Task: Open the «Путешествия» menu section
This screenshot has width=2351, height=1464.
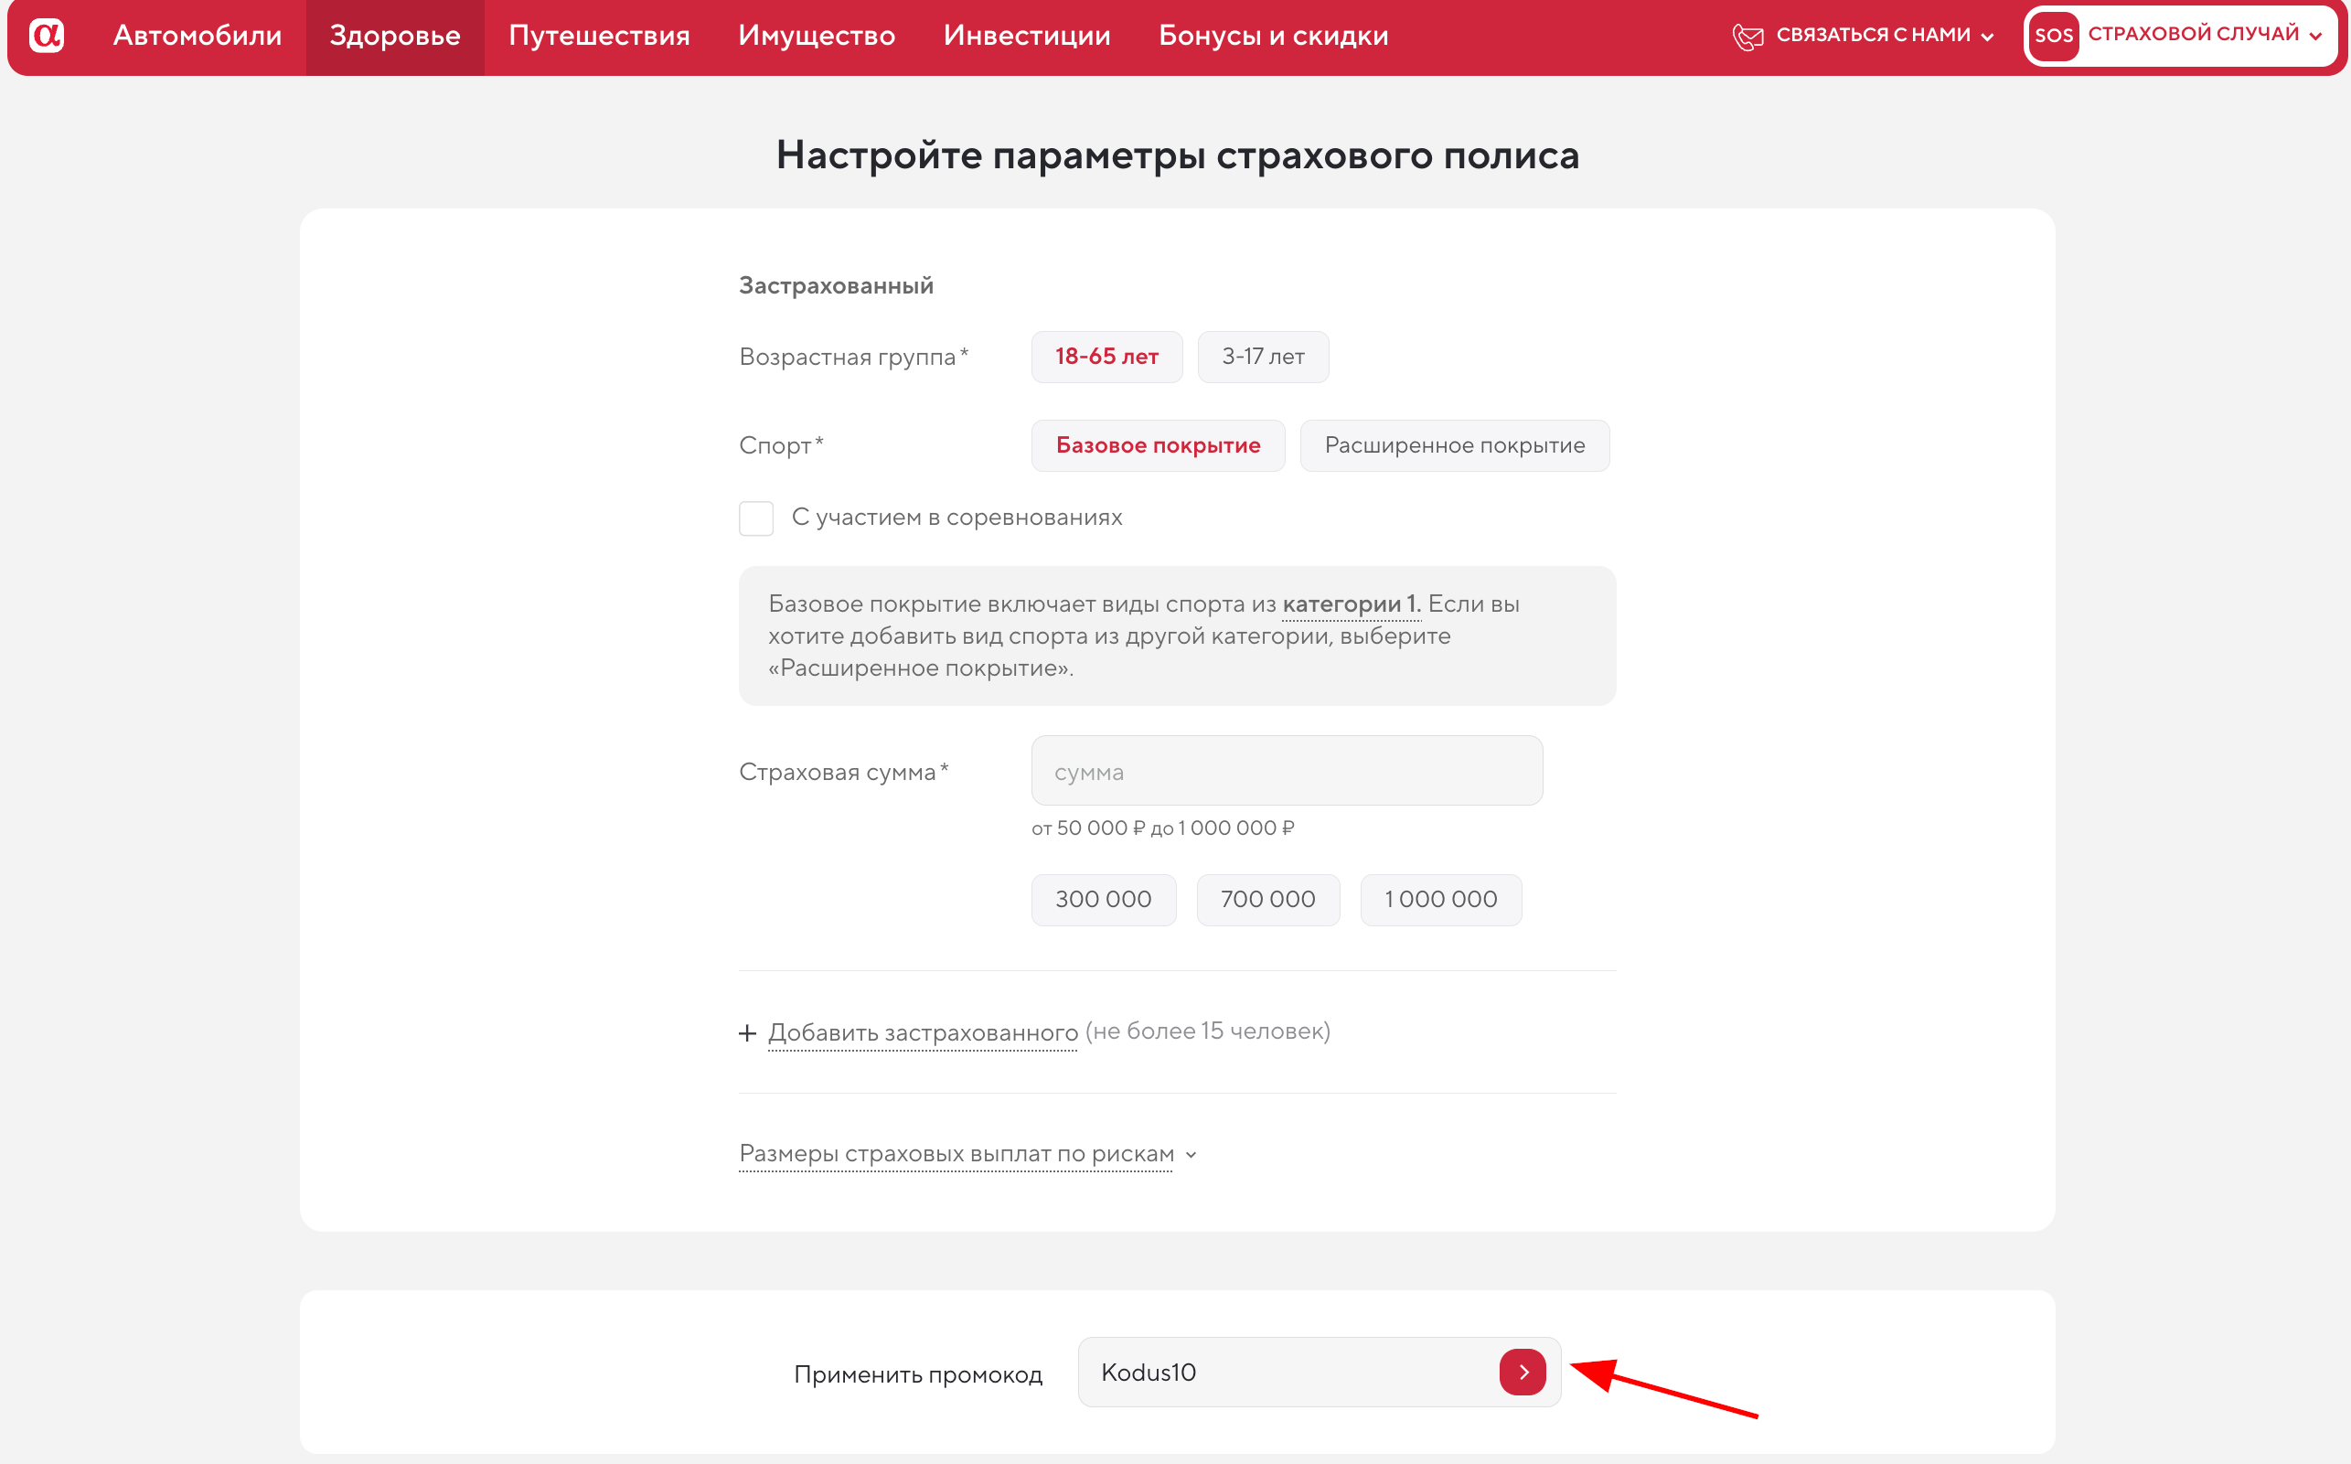Action: [x=598, y=36]
